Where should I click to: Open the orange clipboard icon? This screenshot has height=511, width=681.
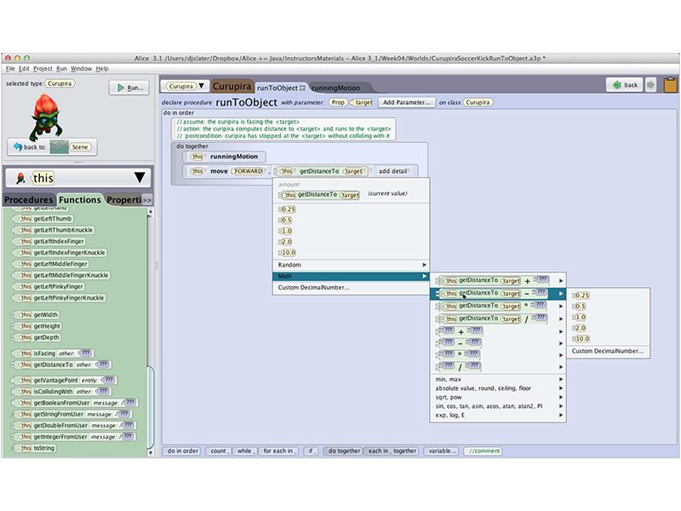click(670, 84)
